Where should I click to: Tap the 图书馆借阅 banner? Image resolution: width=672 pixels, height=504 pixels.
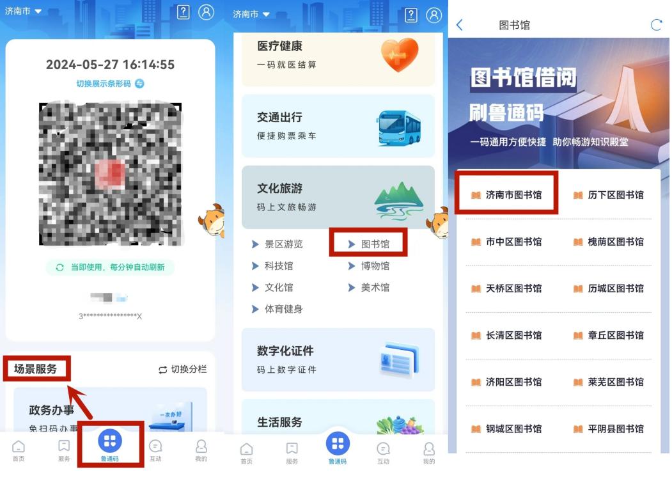(x=558, y=103)
